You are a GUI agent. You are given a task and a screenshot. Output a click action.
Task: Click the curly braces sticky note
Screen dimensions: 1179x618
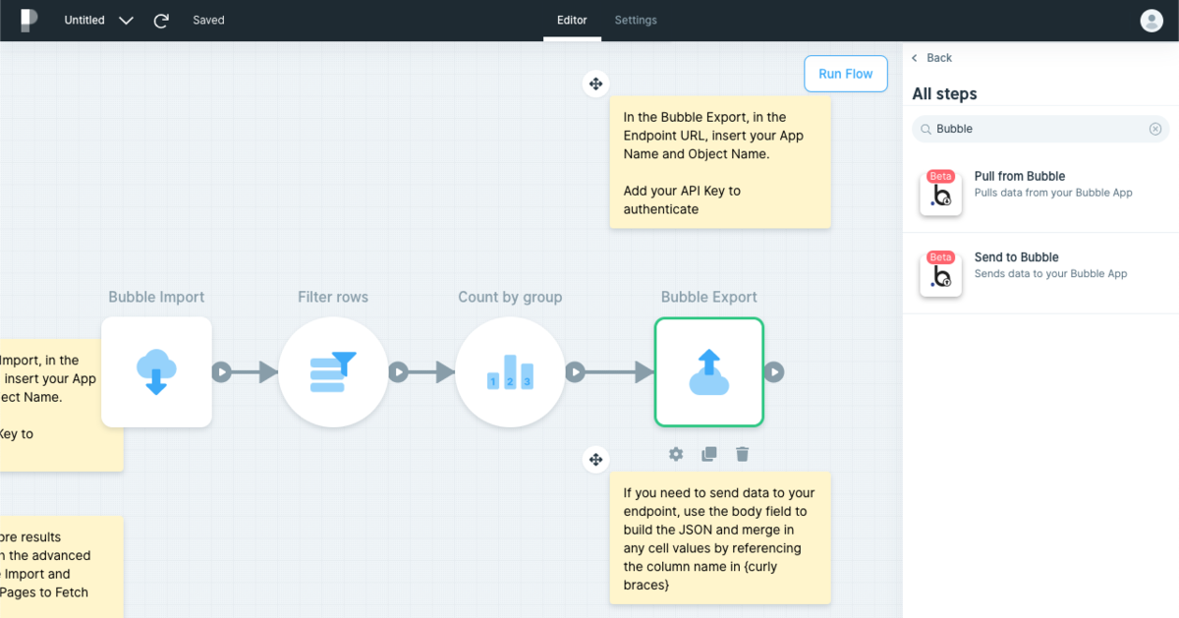coord(720,538)
